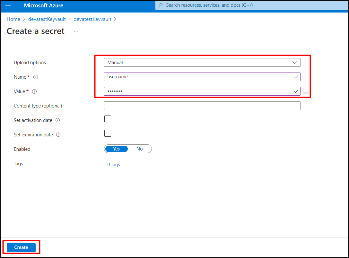Viewport: 349px width, 258px height.
Task: Show info for Set expiration date
Action: (58, 135)
